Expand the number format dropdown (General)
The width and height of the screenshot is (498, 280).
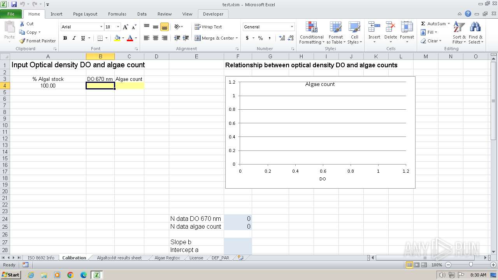[x=292, y=27]
